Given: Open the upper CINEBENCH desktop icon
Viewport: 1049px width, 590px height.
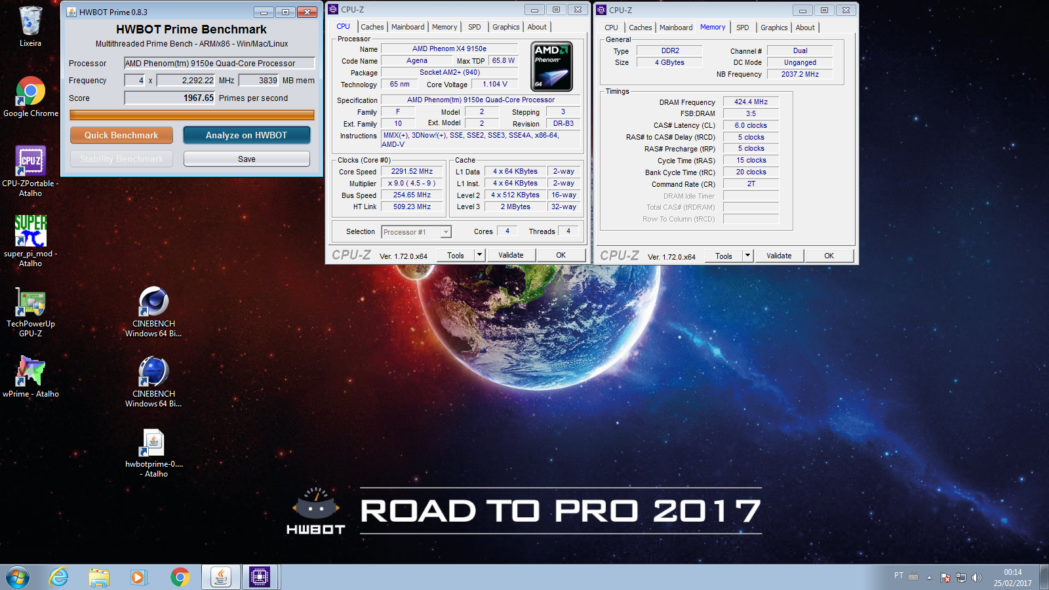Looking at the screenshot, I should point(153,311).
